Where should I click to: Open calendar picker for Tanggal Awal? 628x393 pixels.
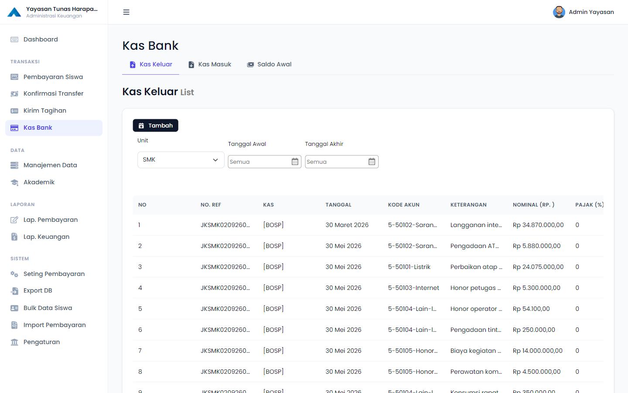tap(295, 162)
